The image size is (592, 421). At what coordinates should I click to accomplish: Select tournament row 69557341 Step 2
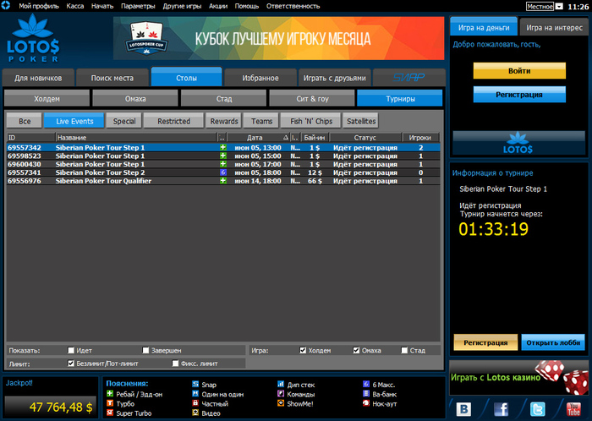click(223, 172)
